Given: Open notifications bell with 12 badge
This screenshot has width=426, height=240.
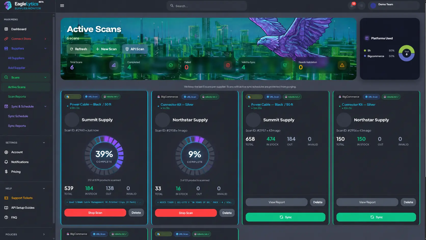Looking at the screenshot, I should pyautogui.click(x=352, y=6).
